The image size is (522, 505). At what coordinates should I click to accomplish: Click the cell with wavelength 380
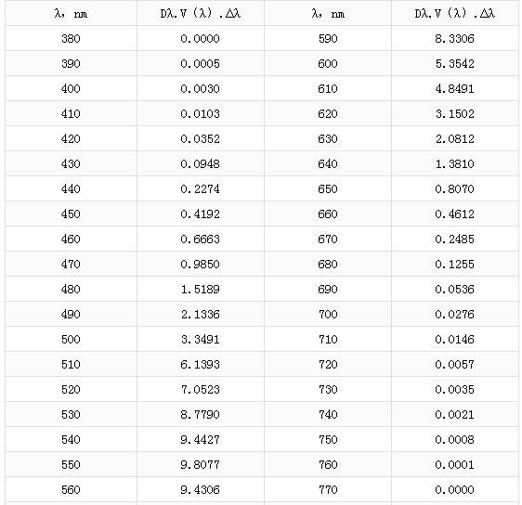click(x=71, y=38)
